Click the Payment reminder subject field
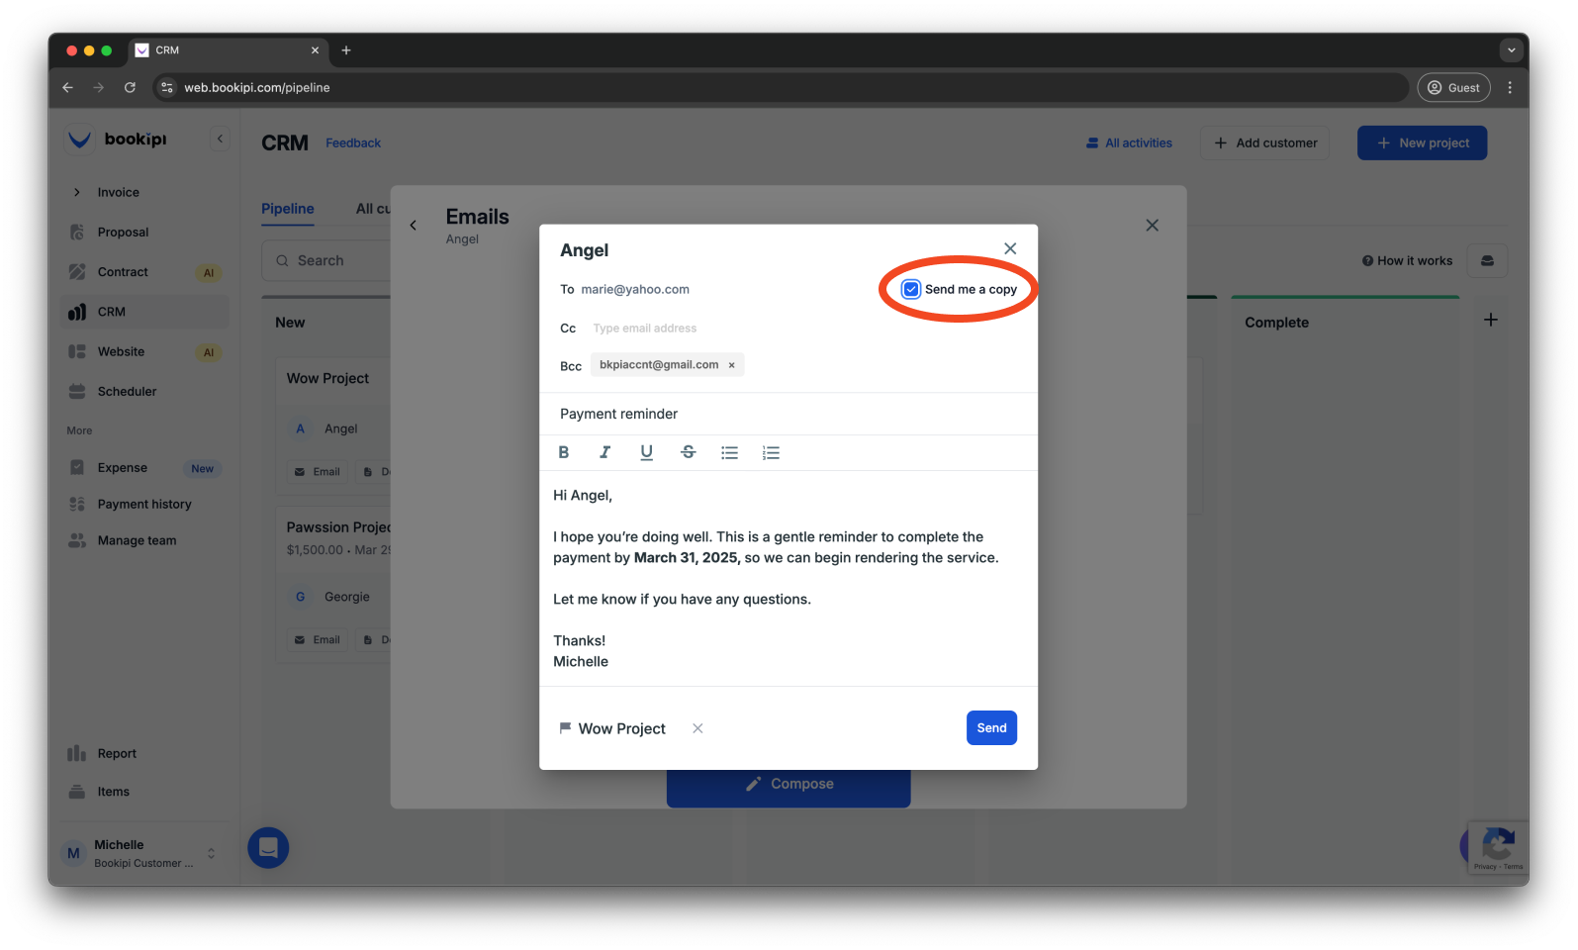 coord(789,414)
